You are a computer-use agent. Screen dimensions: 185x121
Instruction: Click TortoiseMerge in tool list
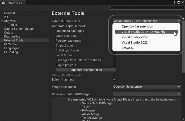point(92,118)
